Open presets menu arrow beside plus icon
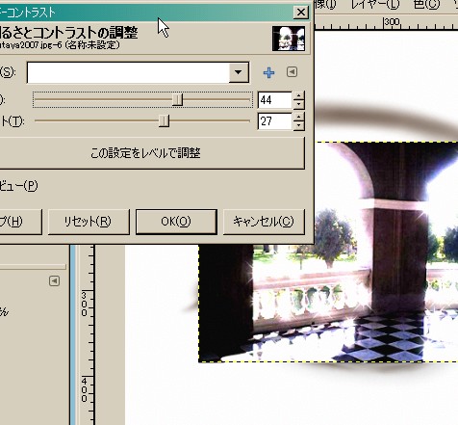This screenshot has height=425, width=458. click(292, 72)
